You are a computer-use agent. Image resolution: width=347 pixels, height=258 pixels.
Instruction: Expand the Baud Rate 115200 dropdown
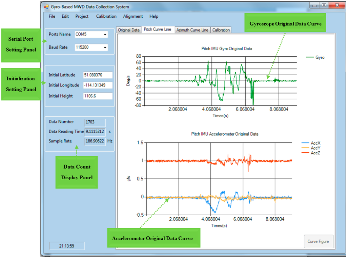[105, 48]
